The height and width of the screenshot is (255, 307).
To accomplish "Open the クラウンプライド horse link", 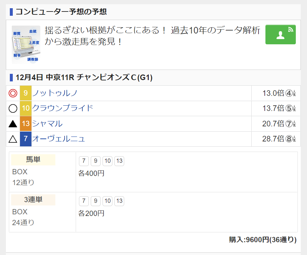I will click(x=63, y=108).
